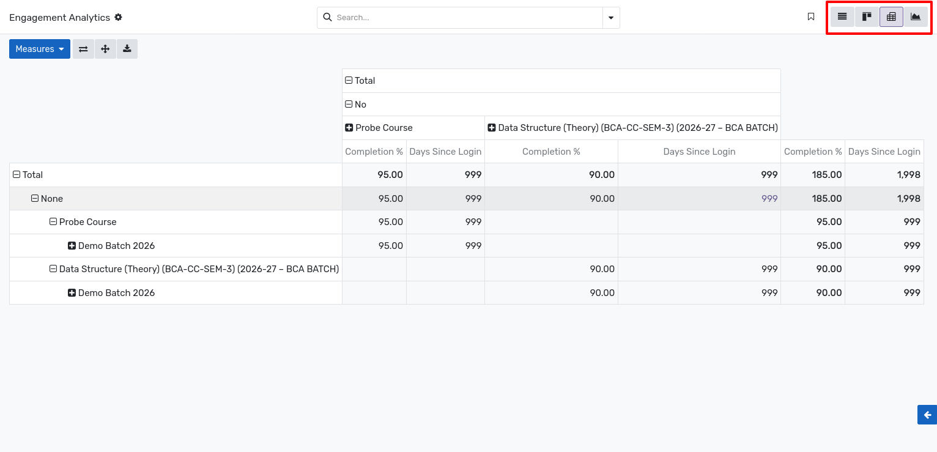Switch to graph view
Screen dimensions: 937x452
[x=916, y=17]
